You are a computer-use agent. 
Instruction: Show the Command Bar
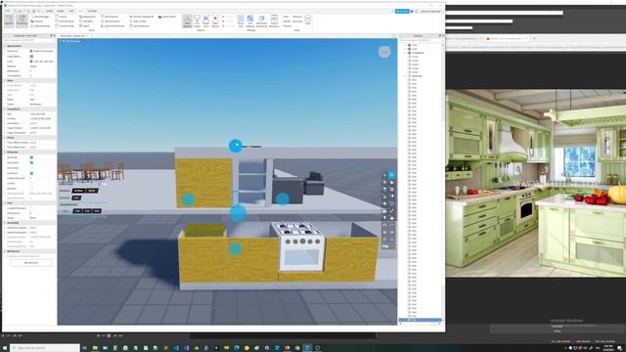pyautogui.click(x=66, y=26)
